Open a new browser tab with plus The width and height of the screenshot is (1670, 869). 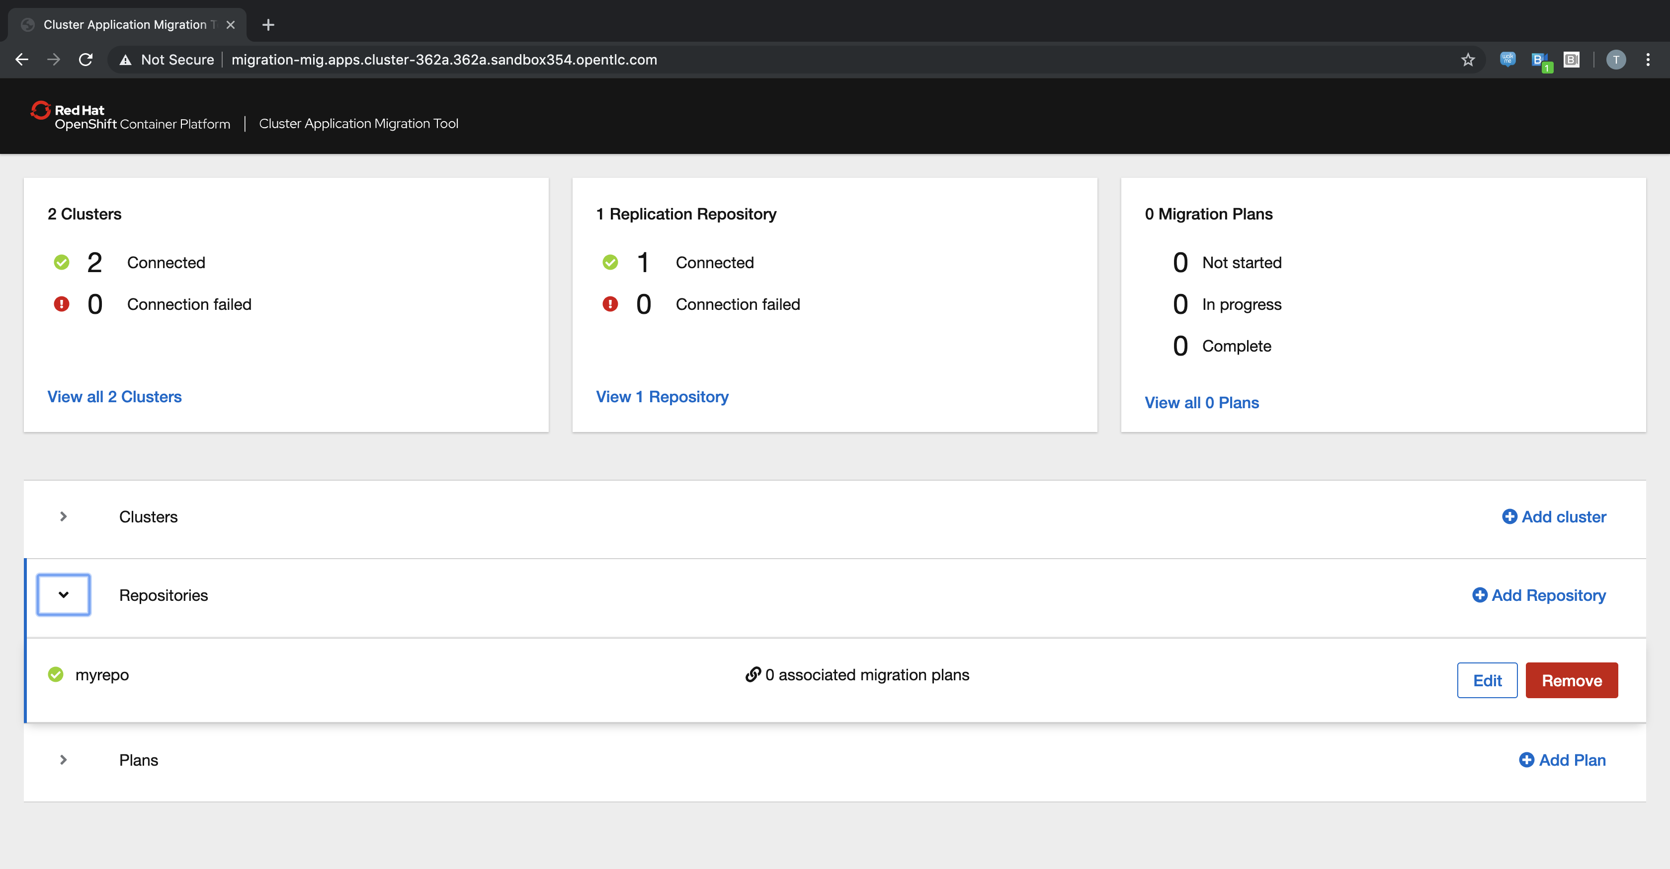pos(268,25)
